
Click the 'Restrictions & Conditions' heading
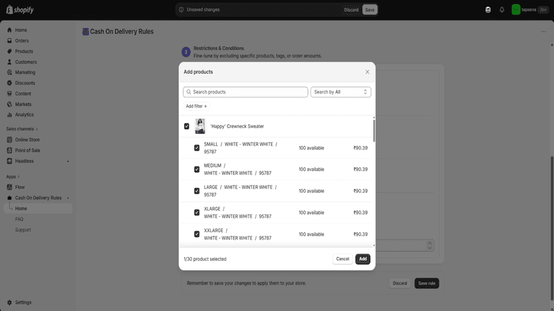[x=219, y=48]
